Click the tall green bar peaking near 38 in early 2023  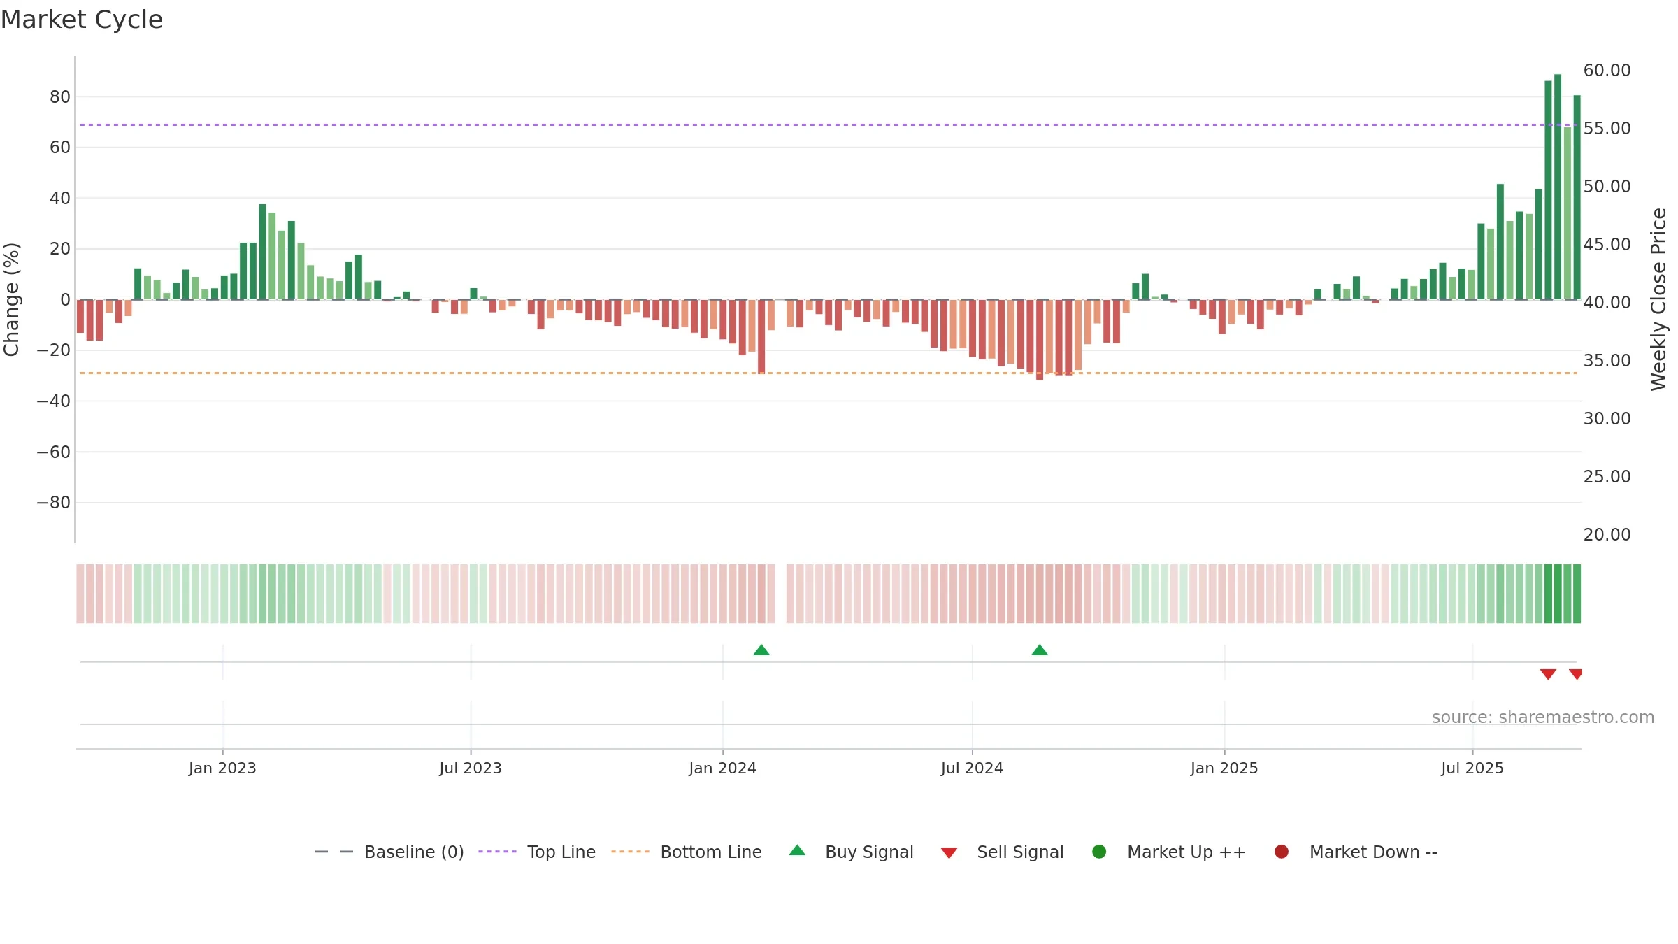pos(263,252)
